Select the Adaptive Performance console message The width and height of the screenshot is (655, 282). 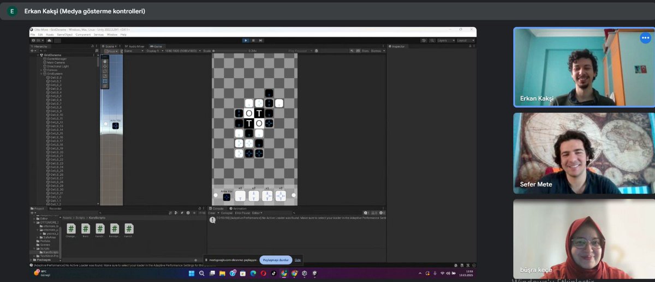(x=297, y=218)
